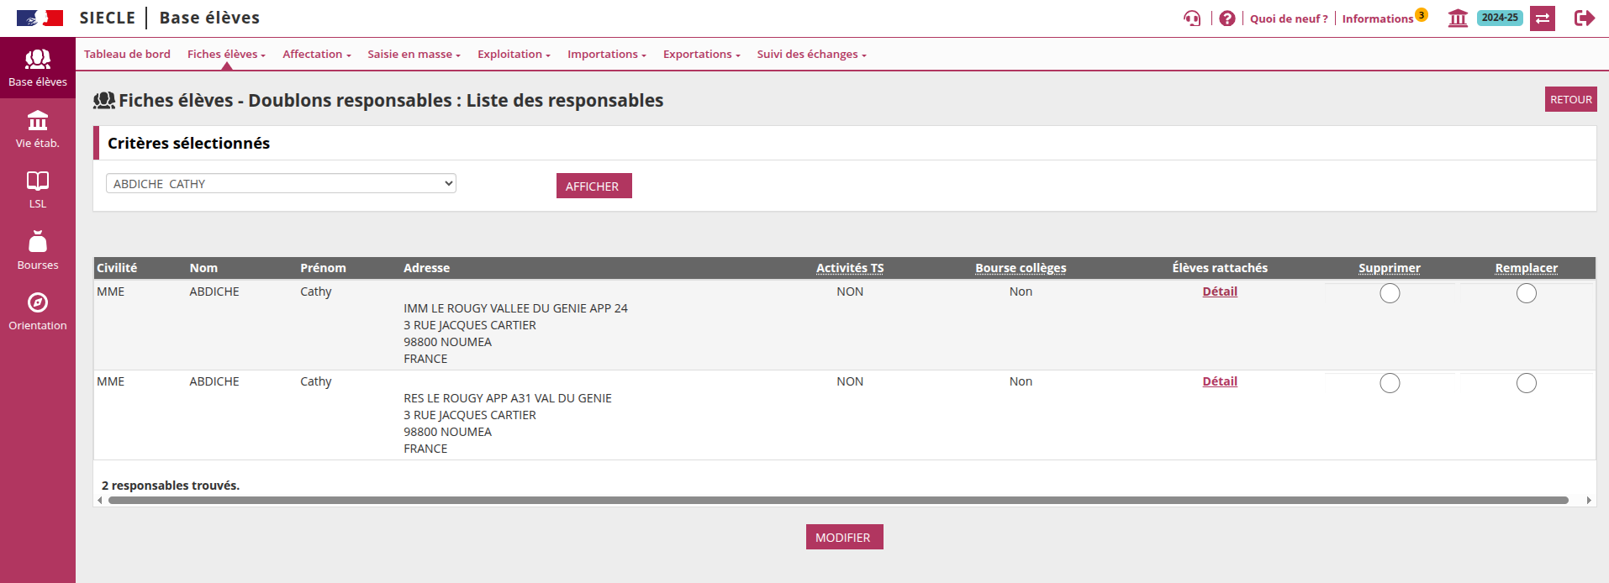Open help via question mark icon
The width and height of the screenshot is (1609, 583).
[1227, 18]
